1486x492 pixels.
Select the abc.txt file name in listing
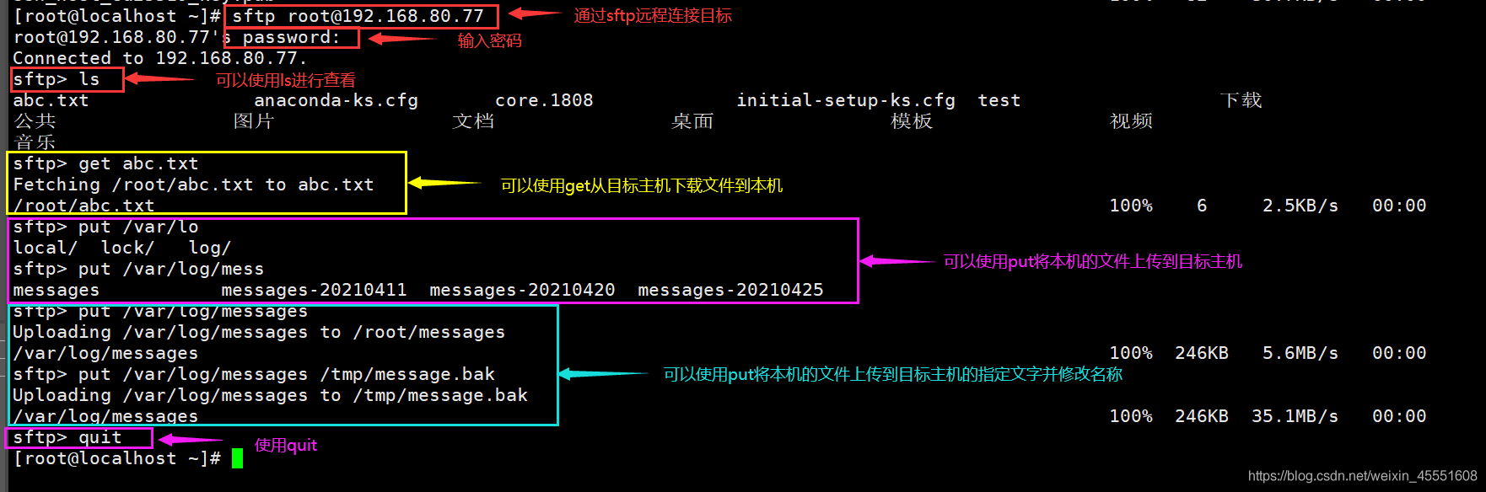[x=51, y=100]
